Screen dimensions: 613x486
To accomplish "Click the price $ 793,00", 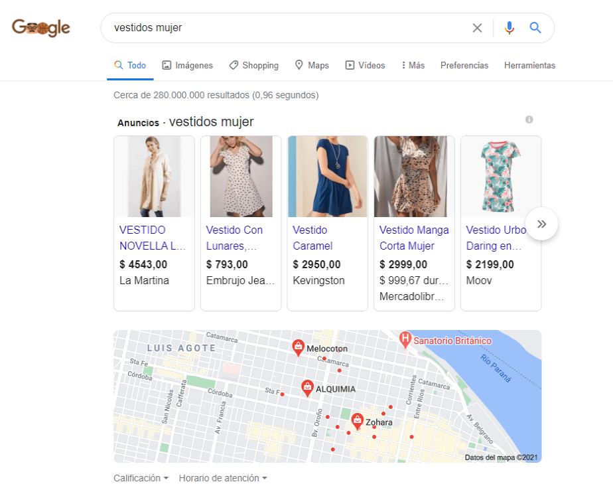I will click(227, 264).
